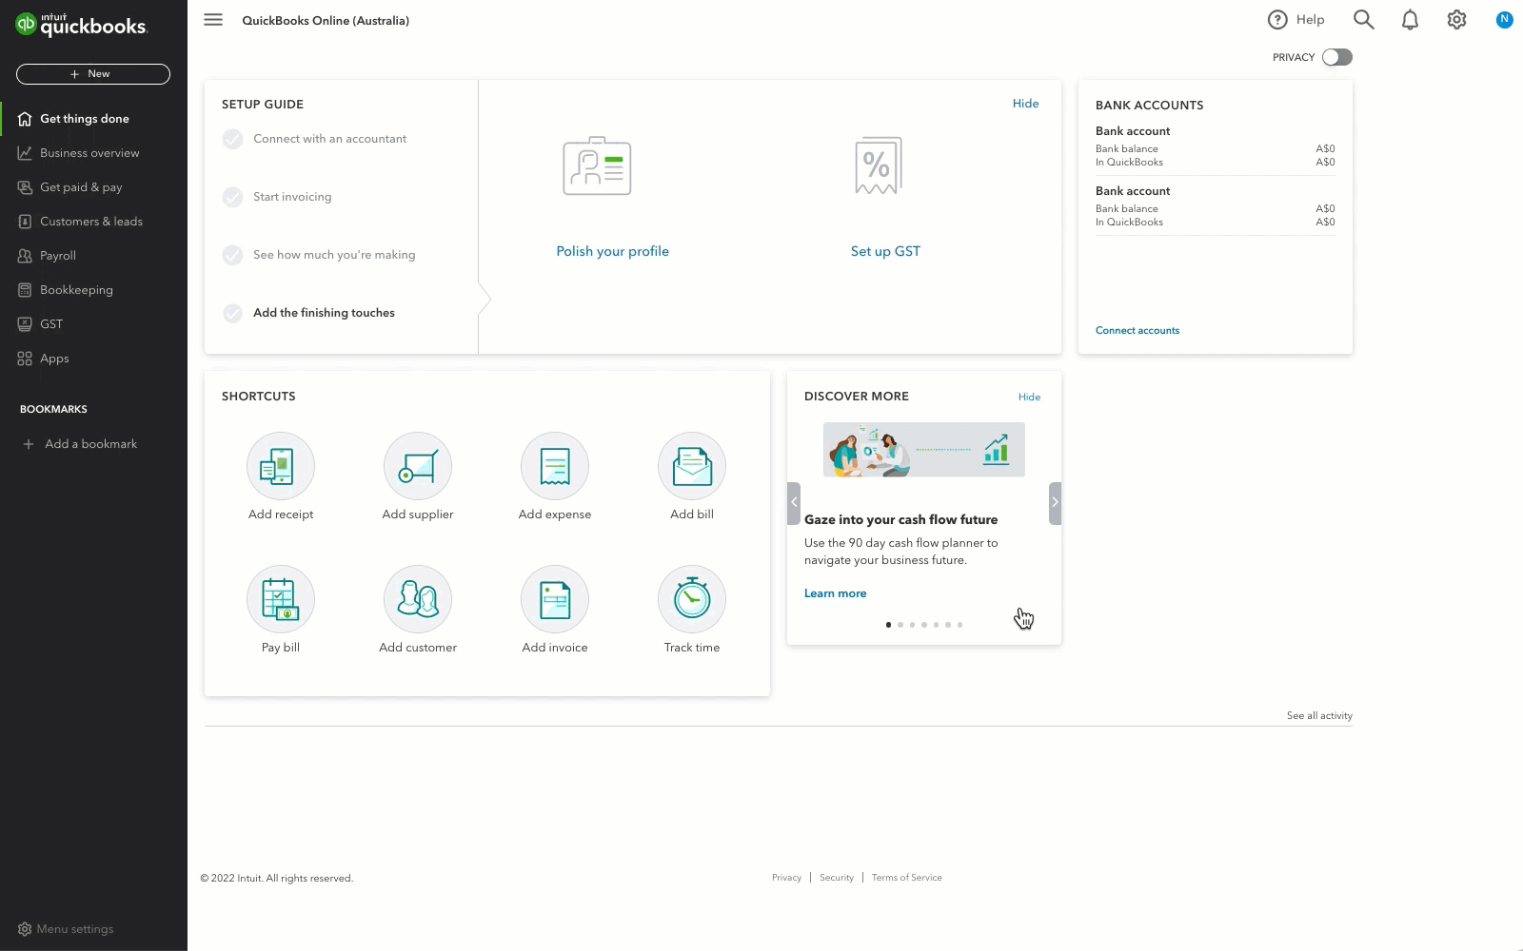The image size is (1523, 951).
Task: Click See all activity
Action: (x=1319, y=715)
